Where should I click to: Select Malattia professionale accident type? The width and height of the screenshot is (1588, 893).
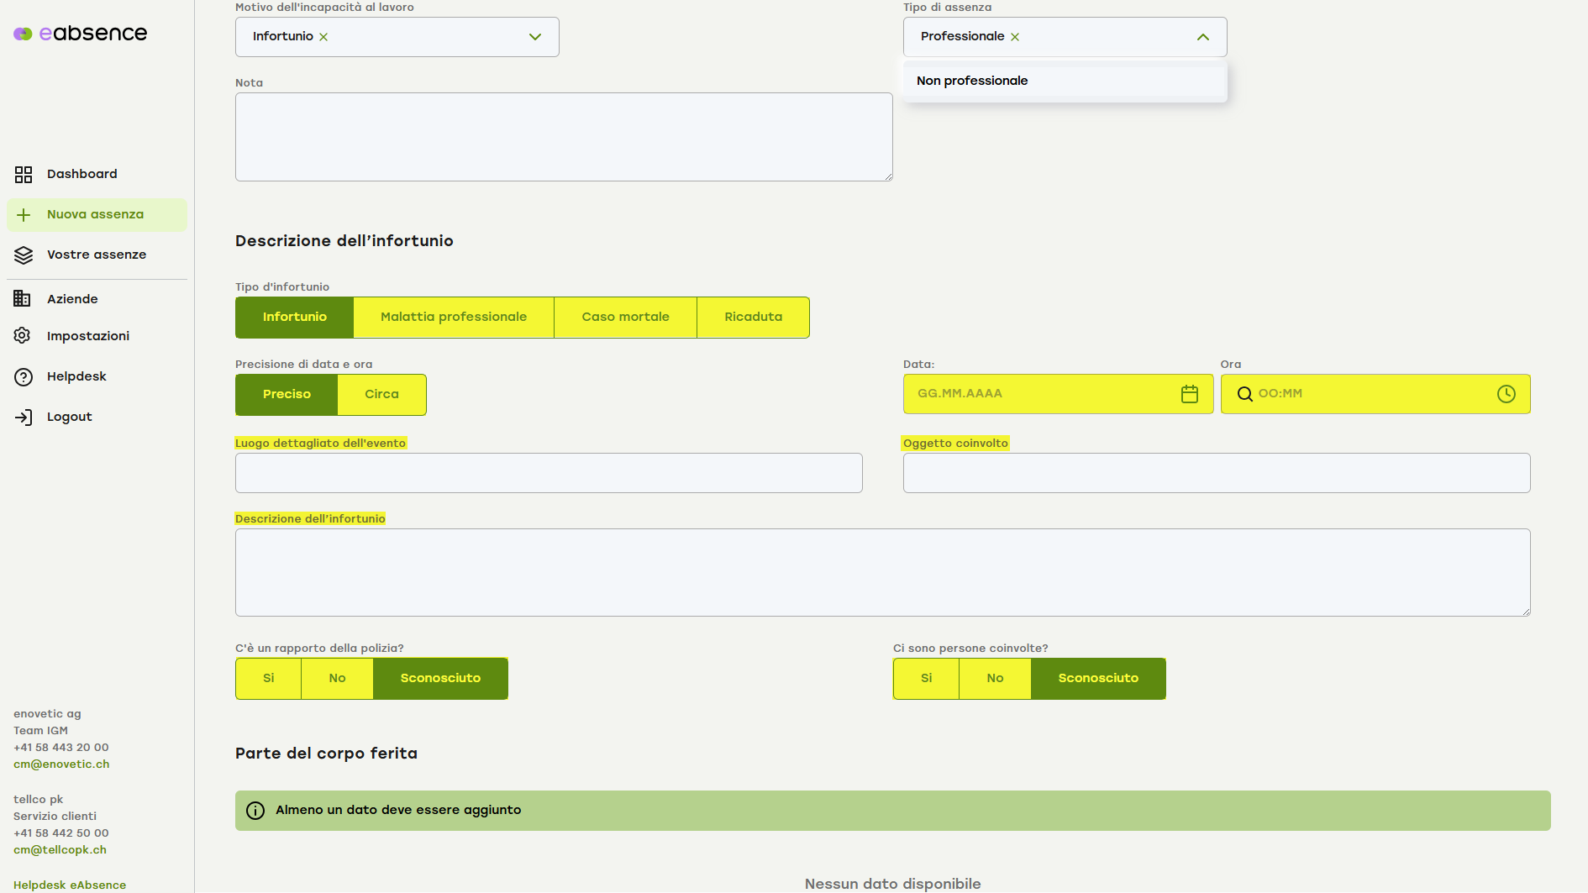tap(453, 317)
